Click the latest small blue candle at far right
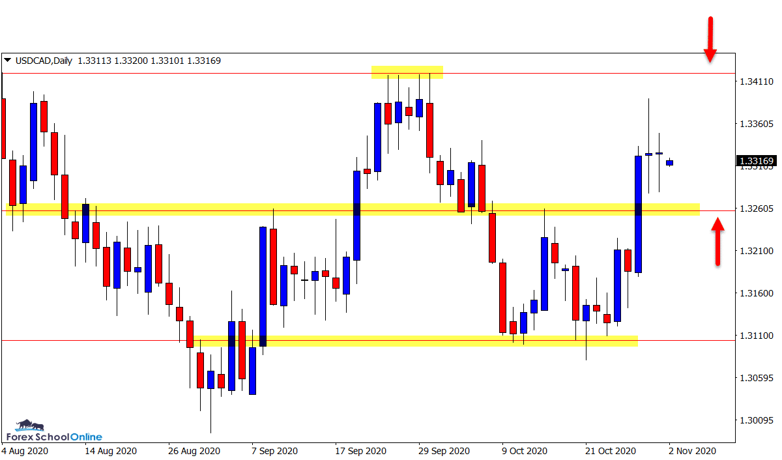The width and height of the screenshot is (782, 460). (669, 163)
